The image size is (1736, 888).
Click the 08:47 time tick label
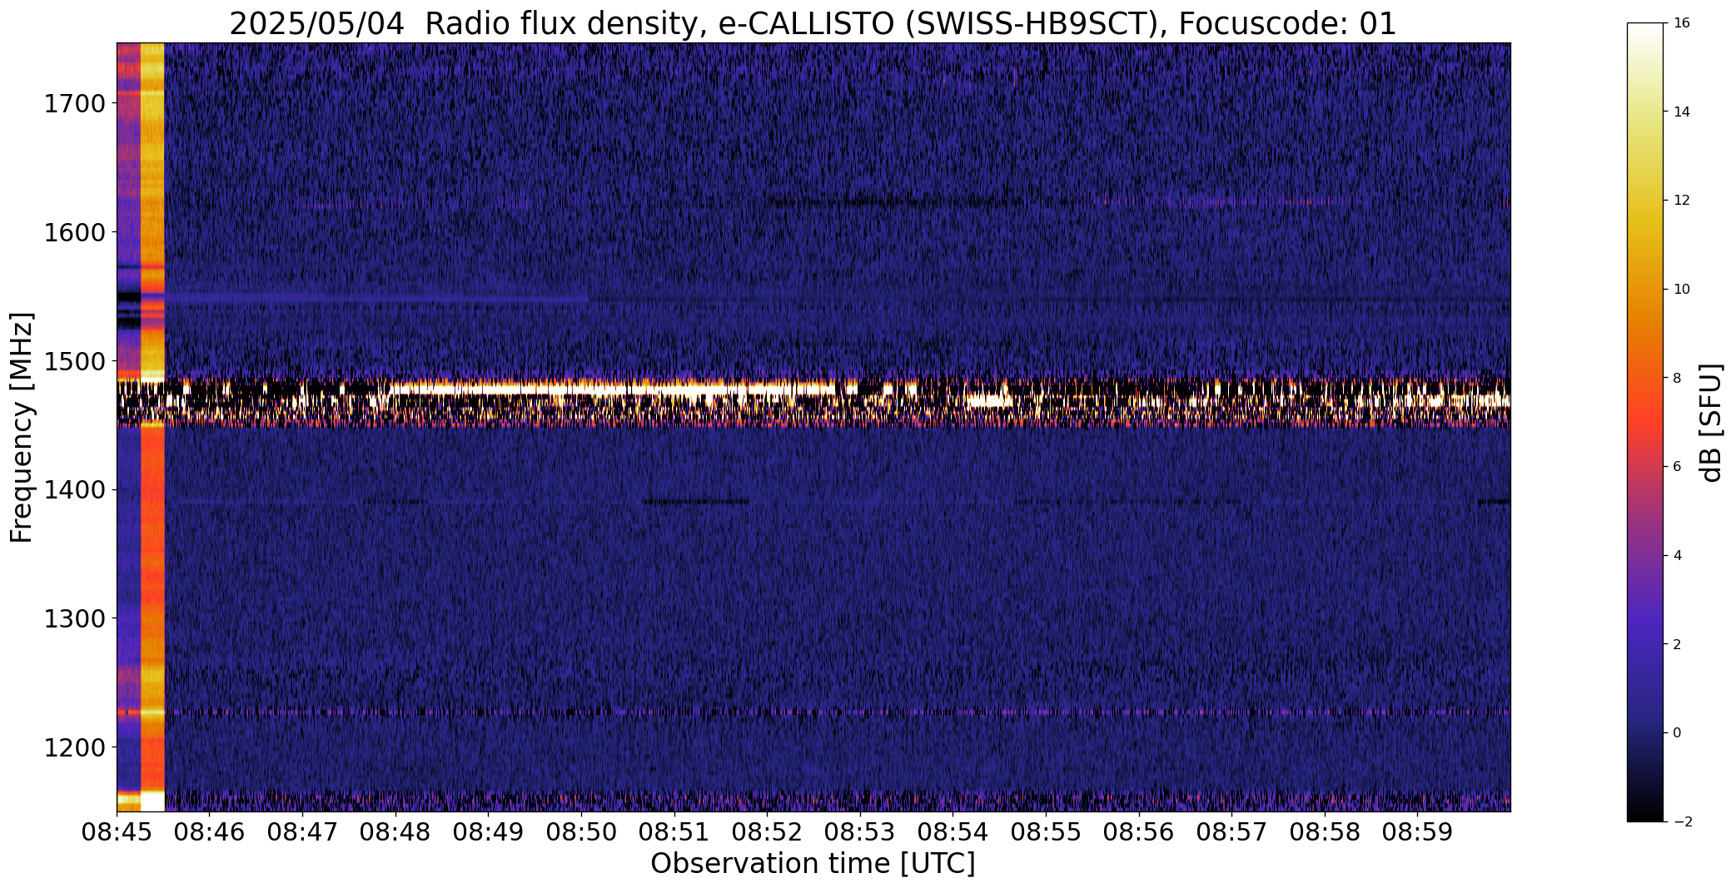point(302,832)
